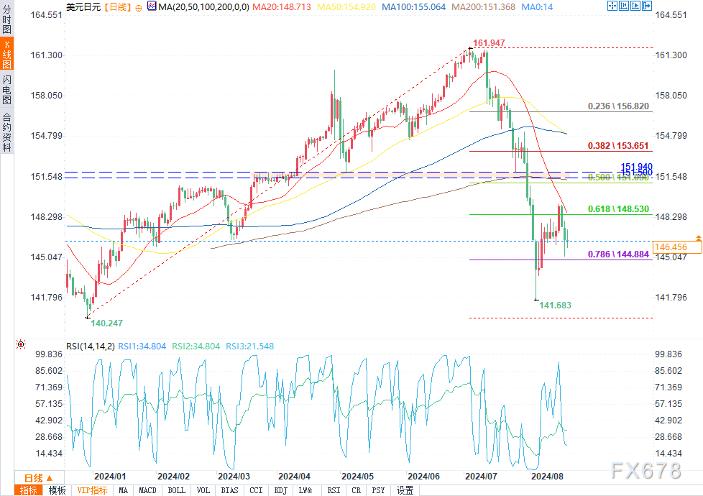Image resolution: width=703 pixels, height=496 pixels.
Task: Click the 【日线】 period label in title
Action: click(117, 7)
